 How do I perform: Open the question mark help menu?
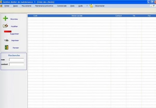click(87, 6)
